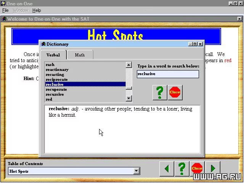
Task: Switch to the Math tab
Action: tap(80, 55)
